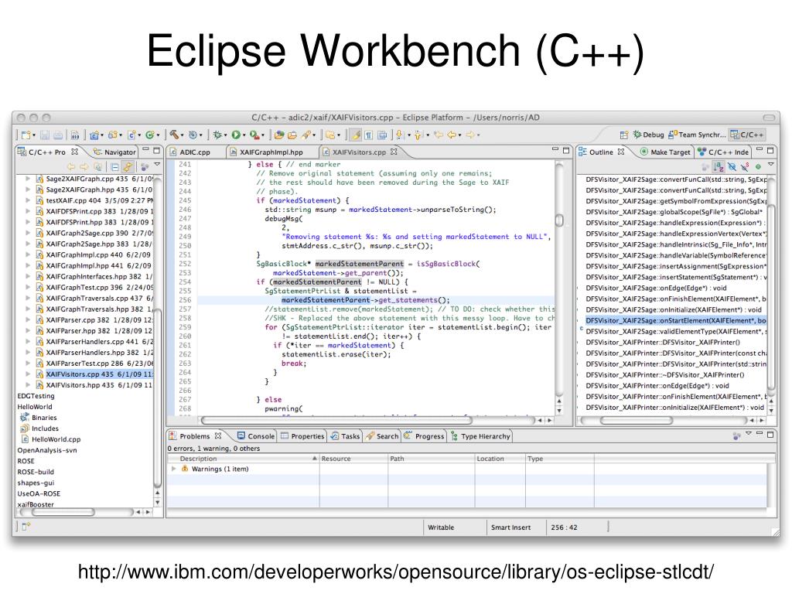Screen dimensions: 792x594
Task: Click the Print icon in toolbar
Action: point(58,135)
